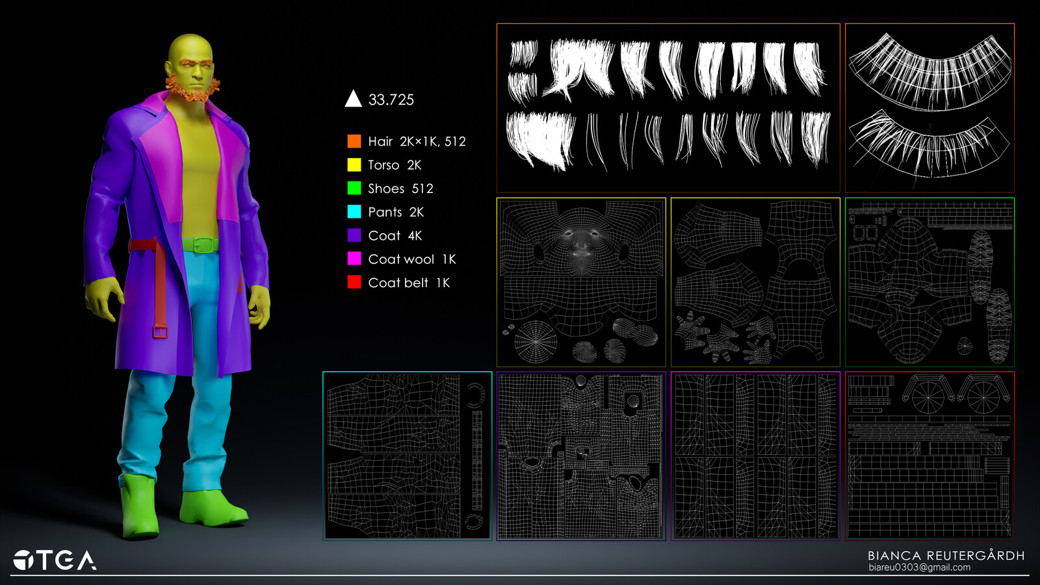Click the white triangle polycount icon
Screen dimensions: 1040x585
(x=353, y=99)
